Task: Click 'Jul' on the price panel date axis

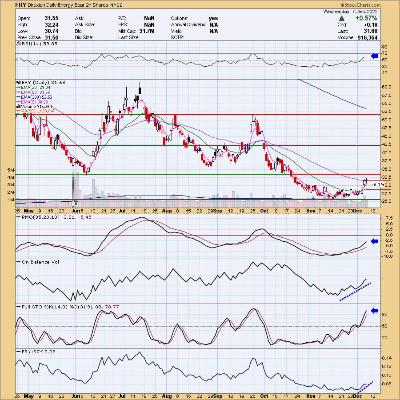Action: pyautogui.click(x=123, y=211)
